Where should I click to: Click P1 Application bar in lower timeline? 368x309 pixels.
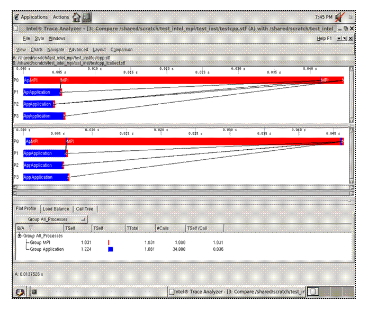tap(44, 153)
